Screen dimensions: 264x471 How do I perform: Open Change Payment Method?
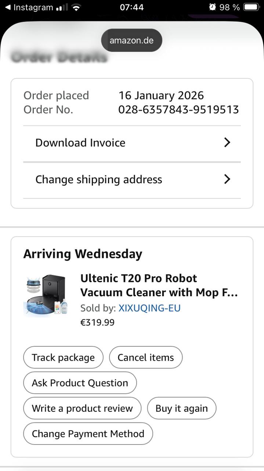(88, 433)
